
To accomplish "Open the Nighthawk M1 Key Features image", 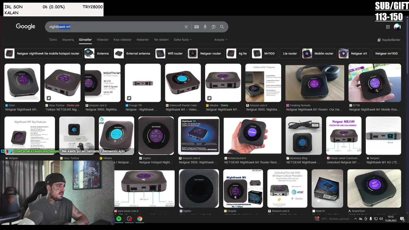I will 30,135.
